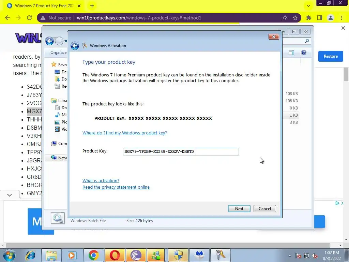Click Explorer search magnifier icon
Screen dimensions: 349x262
(307, 41)
